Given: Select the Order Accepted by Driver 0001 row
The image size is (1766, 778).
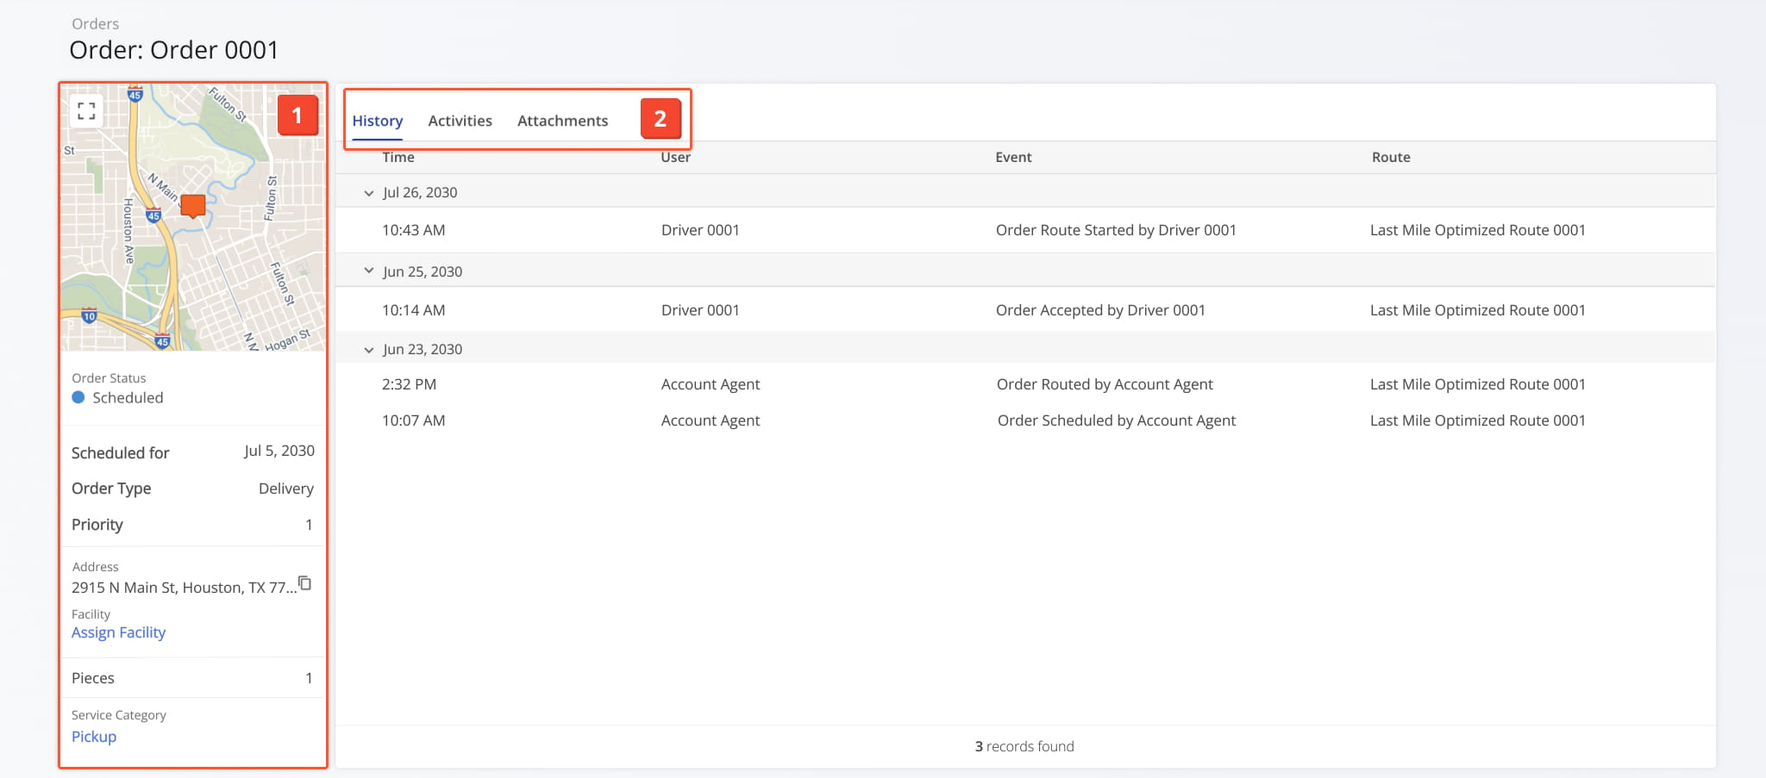Looking at the screenshot, I should tap(1101, 309).
